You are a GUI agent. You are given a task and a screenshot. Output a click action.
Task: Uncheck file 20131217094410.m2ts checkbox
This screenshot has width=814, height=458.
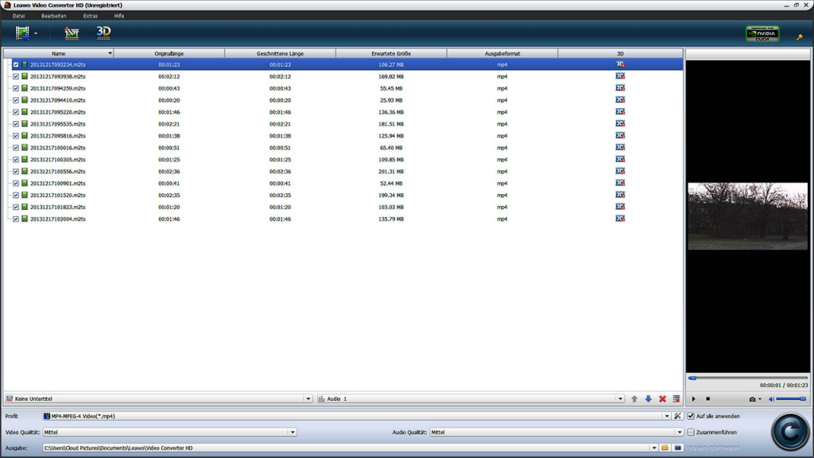tap(16, 100)
